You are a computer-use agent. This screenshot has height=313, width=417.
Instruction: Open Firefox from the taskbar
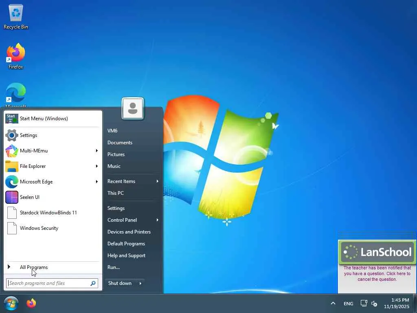pos(31,303)
